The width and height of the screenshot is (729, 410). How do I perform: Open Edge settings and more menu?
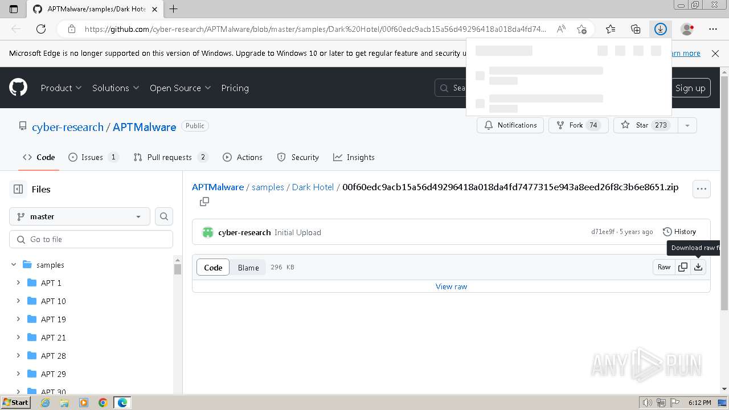point(713,29)
